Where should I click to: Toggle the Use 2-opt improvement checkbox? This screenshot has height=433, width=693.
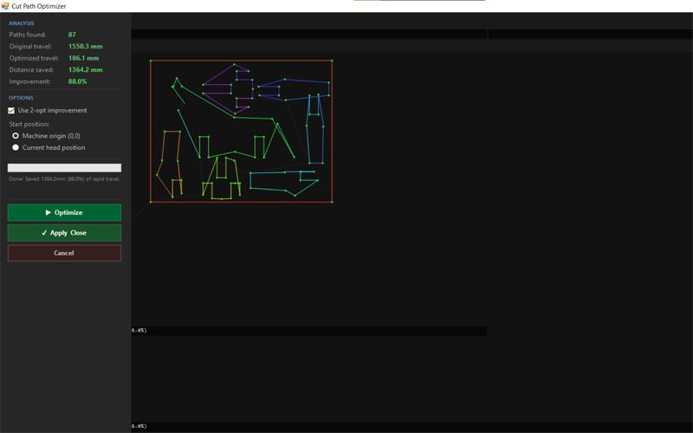point(11,111)
